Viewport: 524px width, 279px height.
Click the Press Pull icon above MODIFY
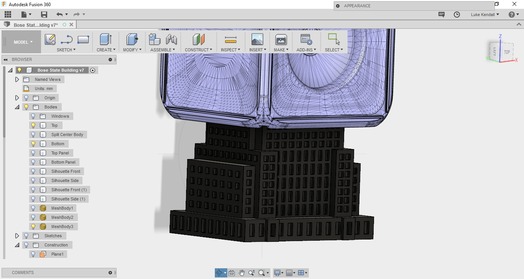click(132, 39)
